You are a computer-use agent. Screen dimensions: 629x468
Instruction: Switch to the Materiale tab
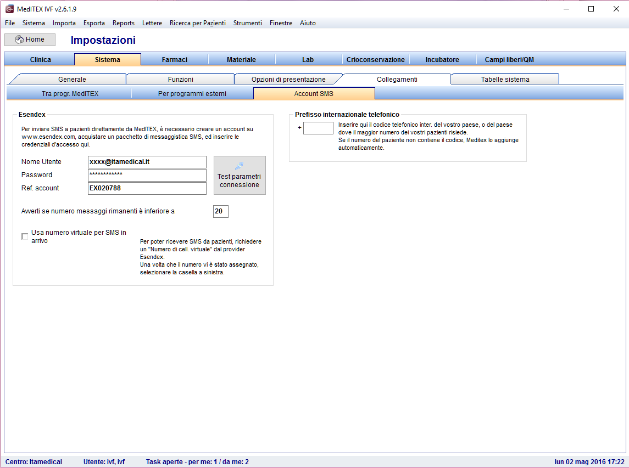(x=241, y=59)
